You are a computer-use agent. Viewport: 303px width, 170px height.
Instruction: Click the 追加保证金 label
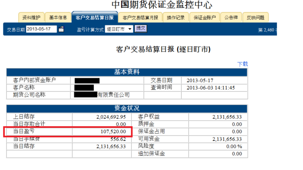pos(151,153)
